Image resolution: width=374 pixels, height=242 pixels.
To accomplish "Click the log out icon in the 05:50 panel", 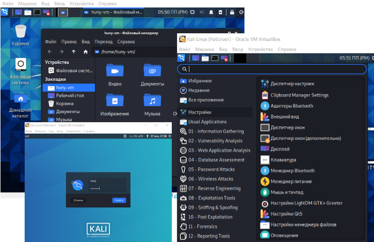I will (241, 12).
